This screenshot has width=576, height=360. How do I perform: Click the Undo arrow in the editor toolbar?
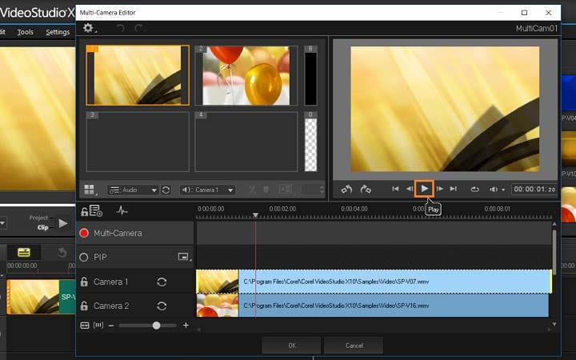point(121,28)
